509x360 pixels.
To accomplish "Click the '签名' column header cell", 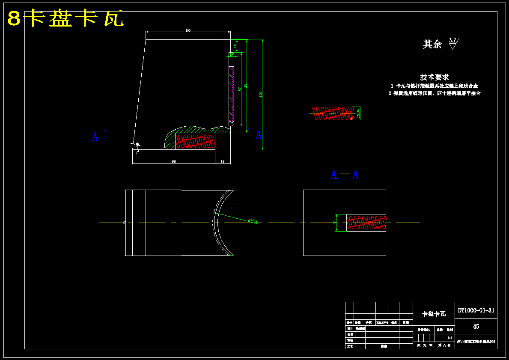I will click(x=394, y=323).
